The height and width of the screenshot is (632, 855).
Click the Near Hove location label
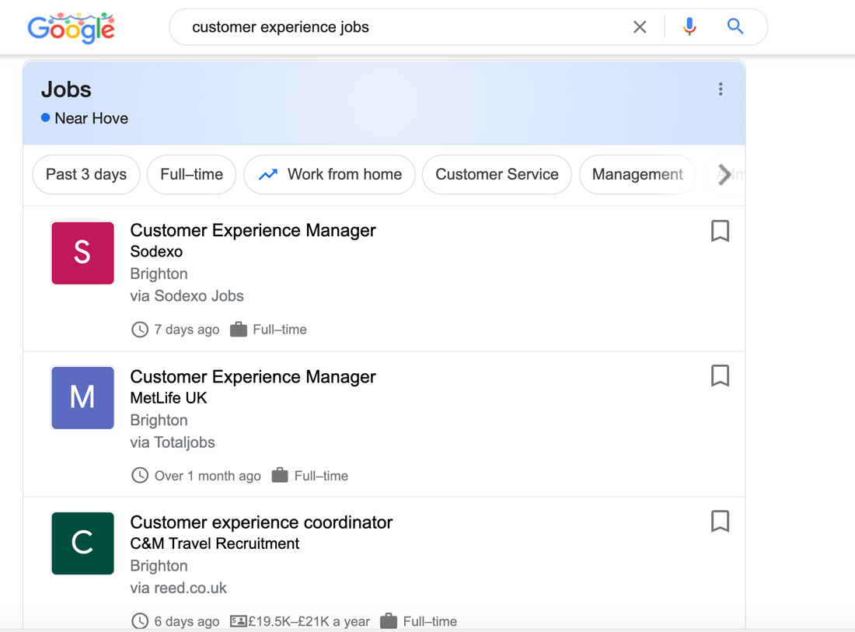[91, 118]
